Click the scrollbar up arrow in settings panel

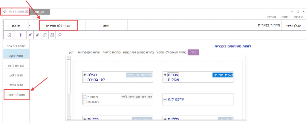pos(68,58)
